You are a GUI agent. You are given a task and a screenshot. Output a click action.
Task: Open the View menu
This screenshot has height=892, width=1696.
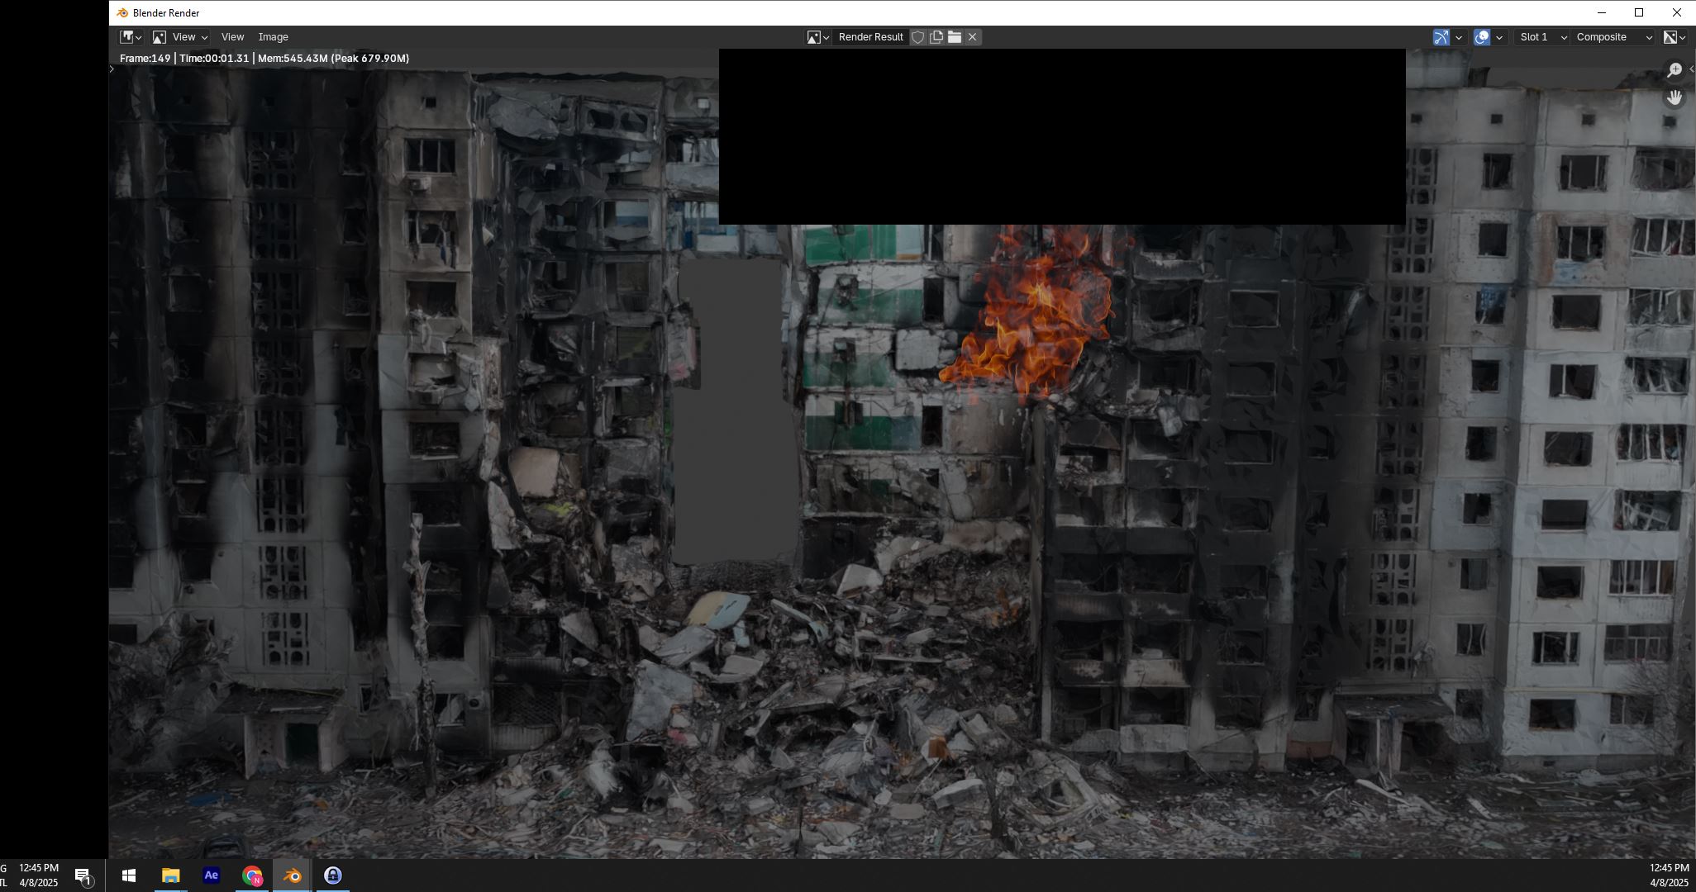(x=232, y=37)
